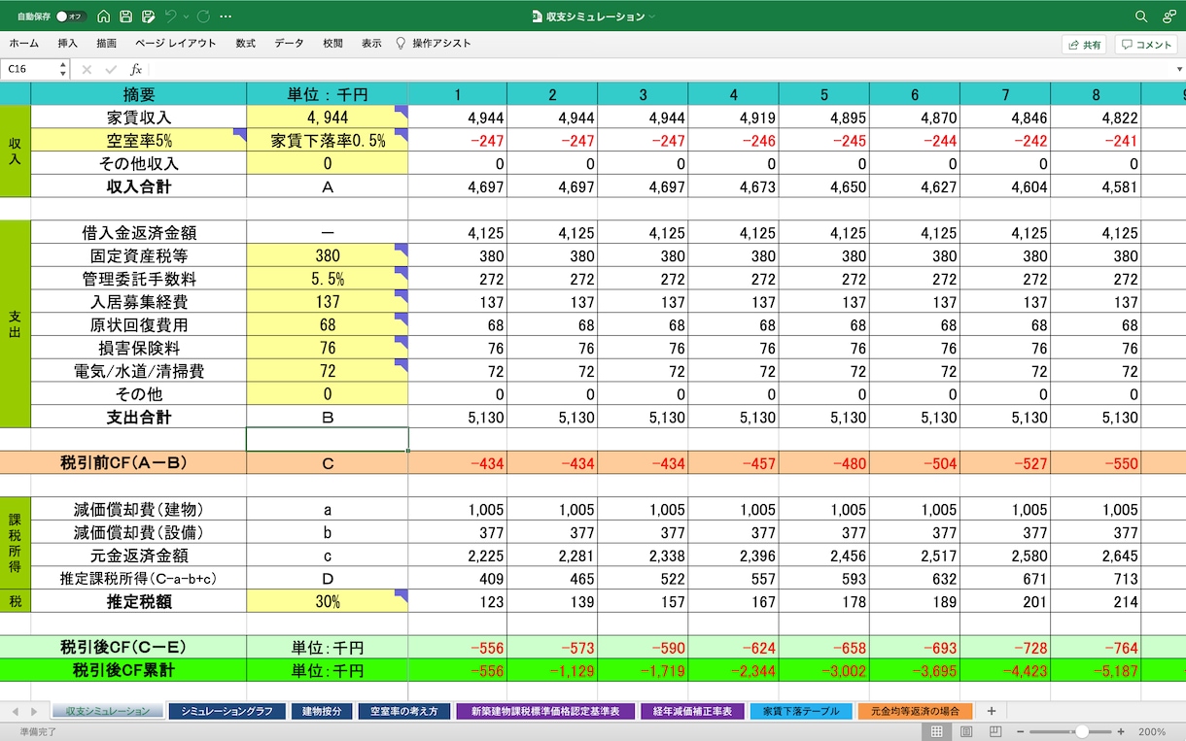
Task: Click the fx insert function icon
Action: (136, 69)
